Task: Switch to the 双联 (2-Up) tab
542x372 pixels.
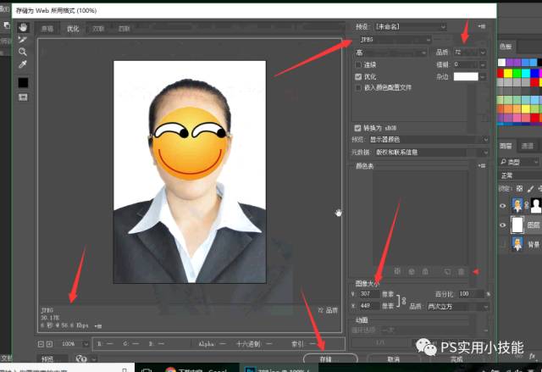Action: coord(98,29)
